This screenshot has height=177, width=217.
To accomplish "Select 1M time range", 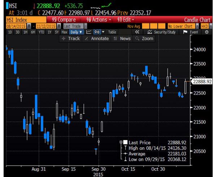I will click(x=25, y=32).
